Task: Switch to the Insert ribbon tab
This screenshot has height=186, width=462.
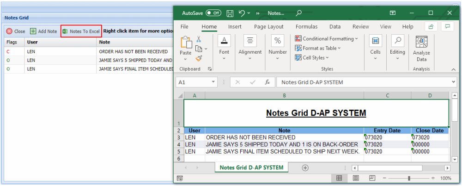Action: tap(235, 26)
